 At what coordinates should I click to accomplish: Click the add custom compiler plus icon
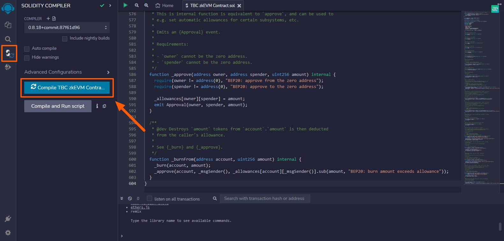pos(48,18)
